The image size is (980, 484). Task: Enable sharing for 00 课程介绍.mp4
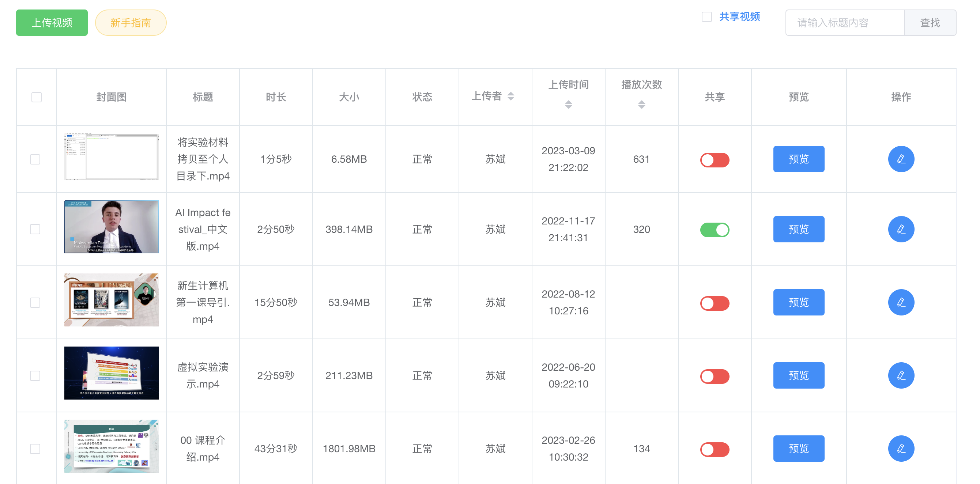714,449
